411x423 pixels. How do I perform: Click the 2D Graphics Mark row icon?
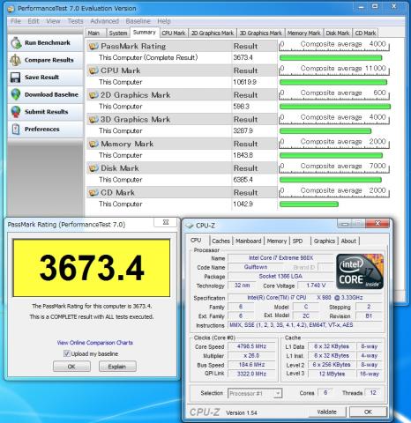pos(93,95)
